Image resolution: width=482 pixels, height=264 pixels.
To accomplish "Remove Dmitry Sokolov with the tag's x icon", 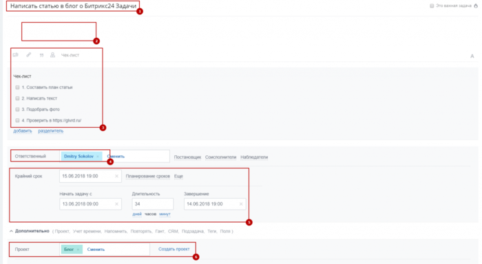I will (x=98, y=157).
